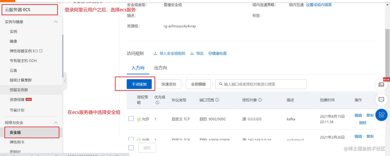Click the 快速添加 button
The image size is (390, 156).
click(169, 84)
